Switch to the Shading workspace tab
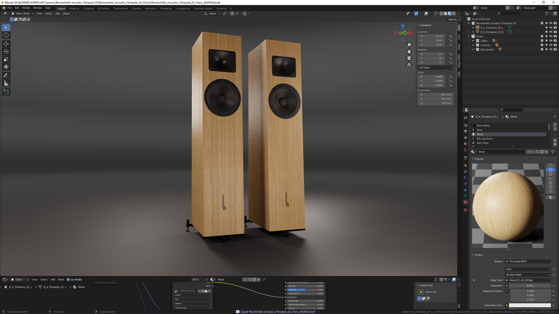 [137, 8]
